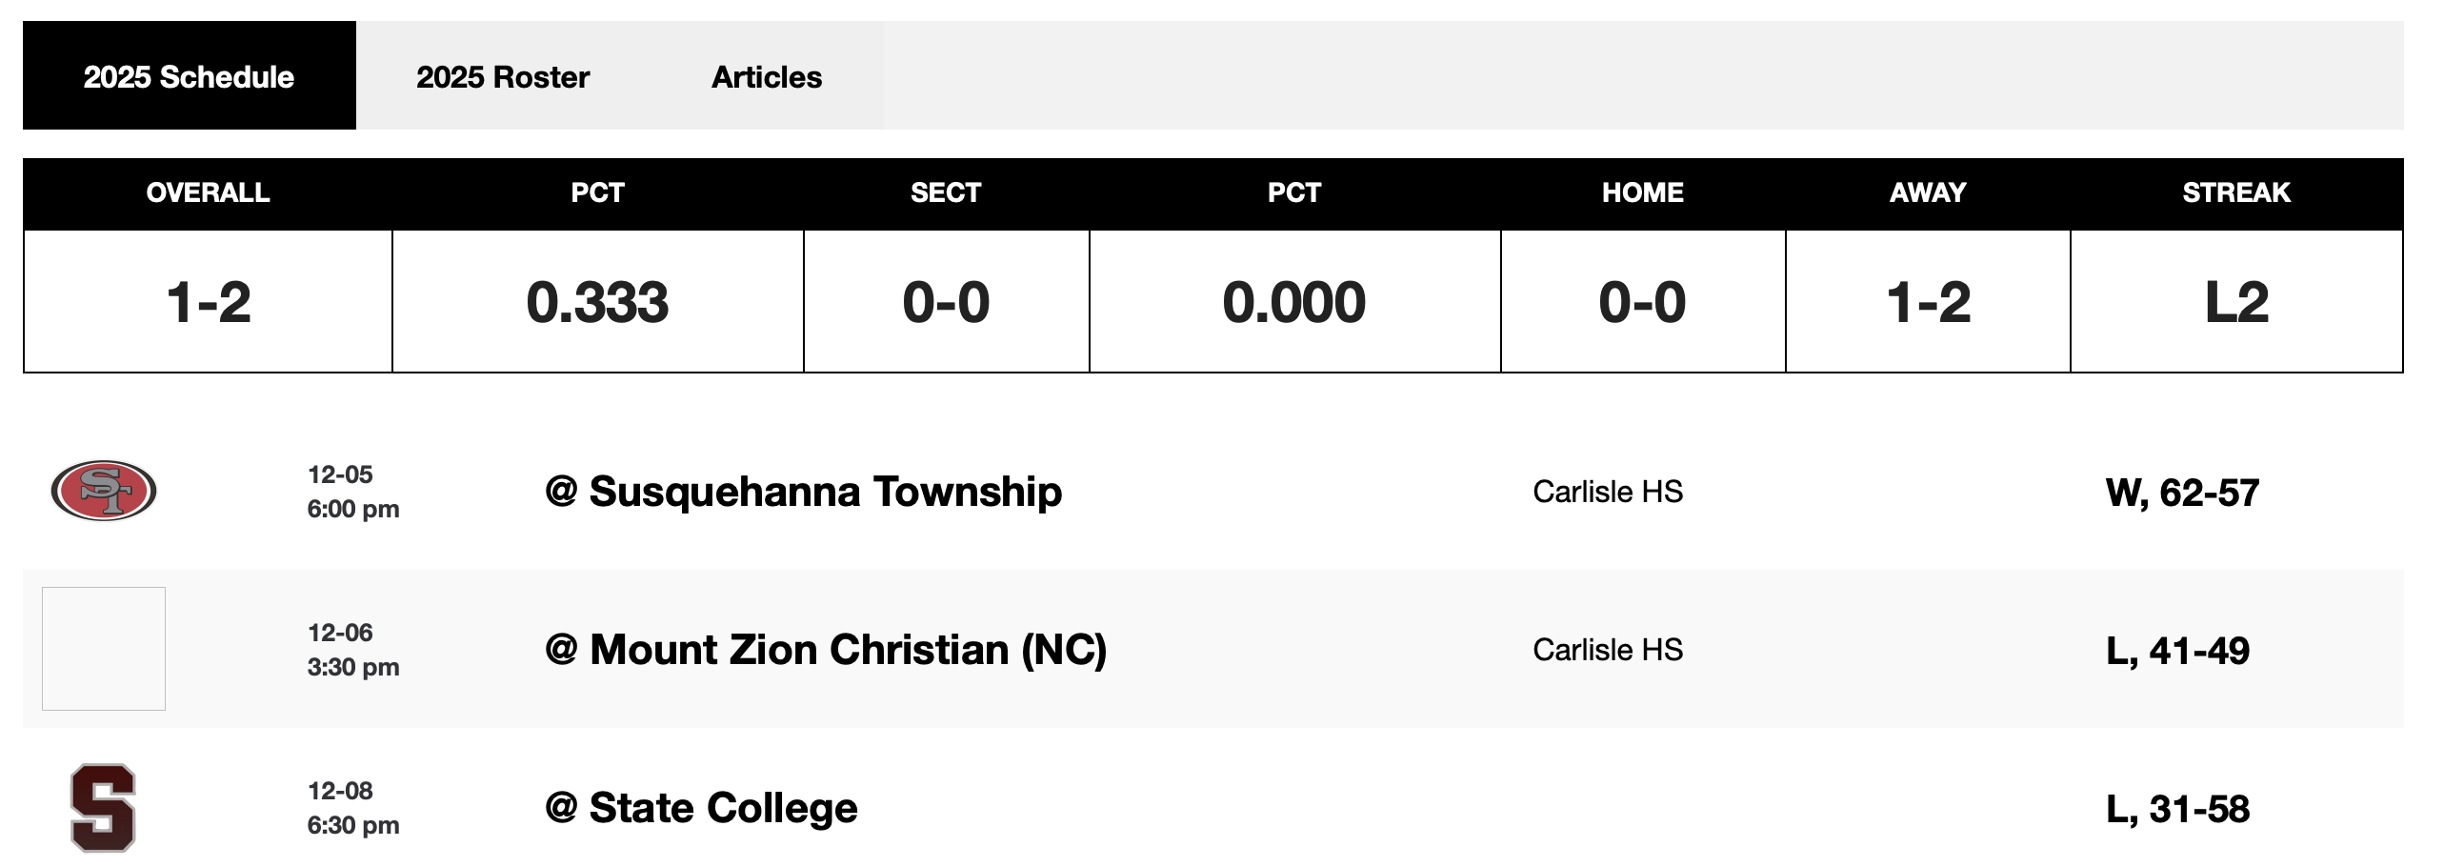Open the 2025 Roster tab
The height and width of the screenshot is (867, 2444).
coord(503,76)
